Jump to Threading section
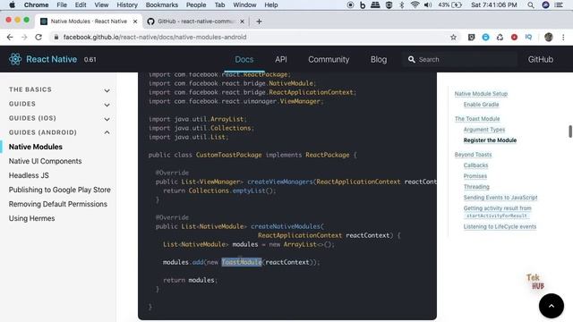Image resolution: width=573 pixels, height=322 pixels. tap(476, 187)
